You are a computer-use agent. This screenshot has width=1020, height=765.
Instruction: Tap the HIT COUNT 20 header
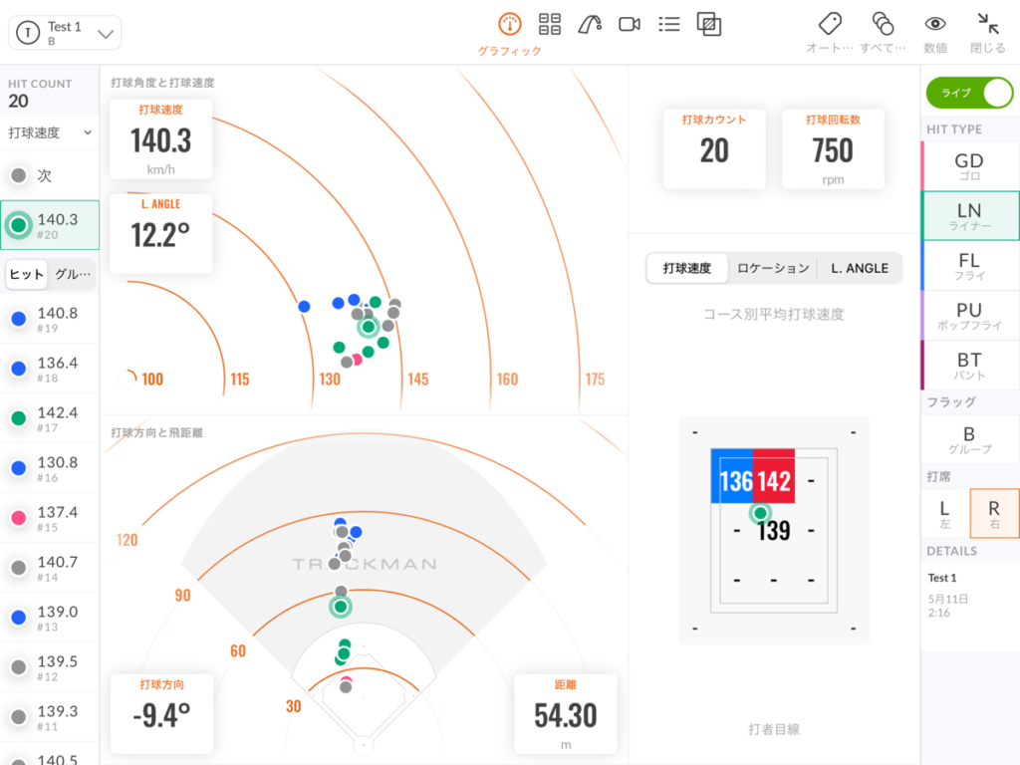[x=50, y=93]
